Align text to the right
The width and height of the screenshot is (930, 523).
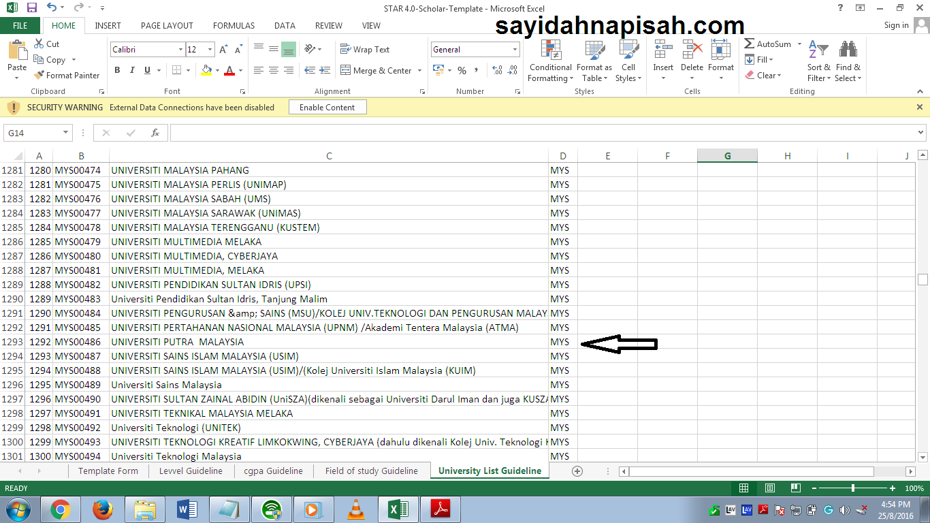click(289, 70)
